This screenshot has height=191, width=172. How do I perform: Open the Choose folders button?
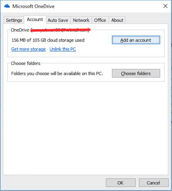(136, 73)
